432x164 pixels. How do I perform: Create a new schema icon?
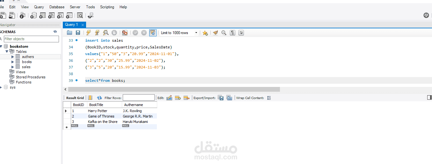coord(33,15)
